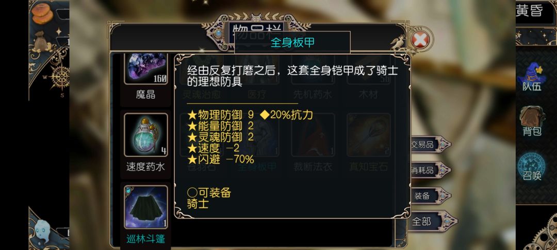Screen dimensions: 557x250
Task: Open the 召唤 summon circle icon
Action: point(532,167)
